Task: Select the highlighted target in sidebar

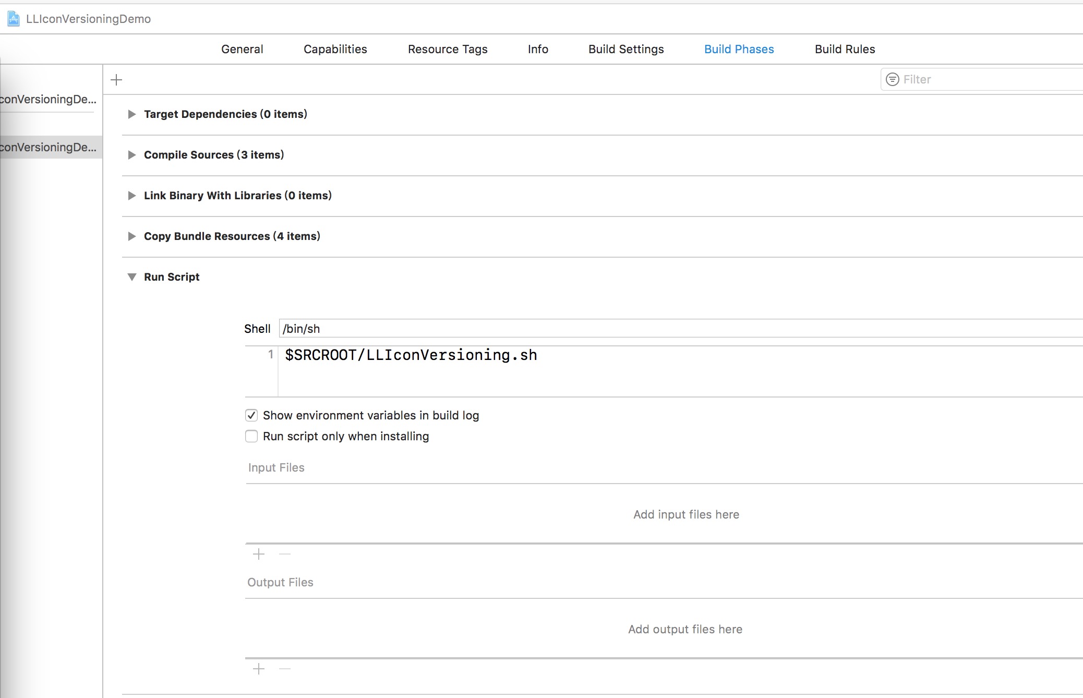Action: tap(50, 147)
